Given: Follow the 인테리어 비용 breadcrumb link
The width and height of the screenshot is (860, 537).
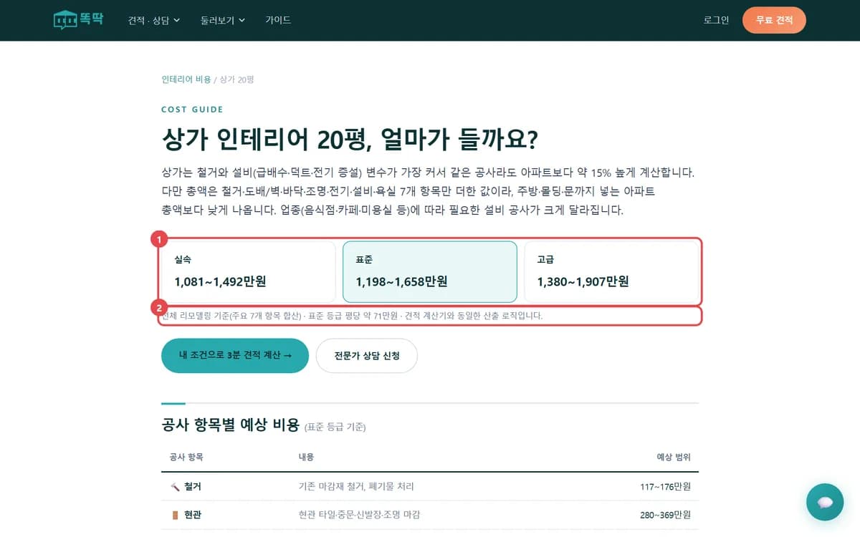Looking at the screenshot, I should point(186,79).
